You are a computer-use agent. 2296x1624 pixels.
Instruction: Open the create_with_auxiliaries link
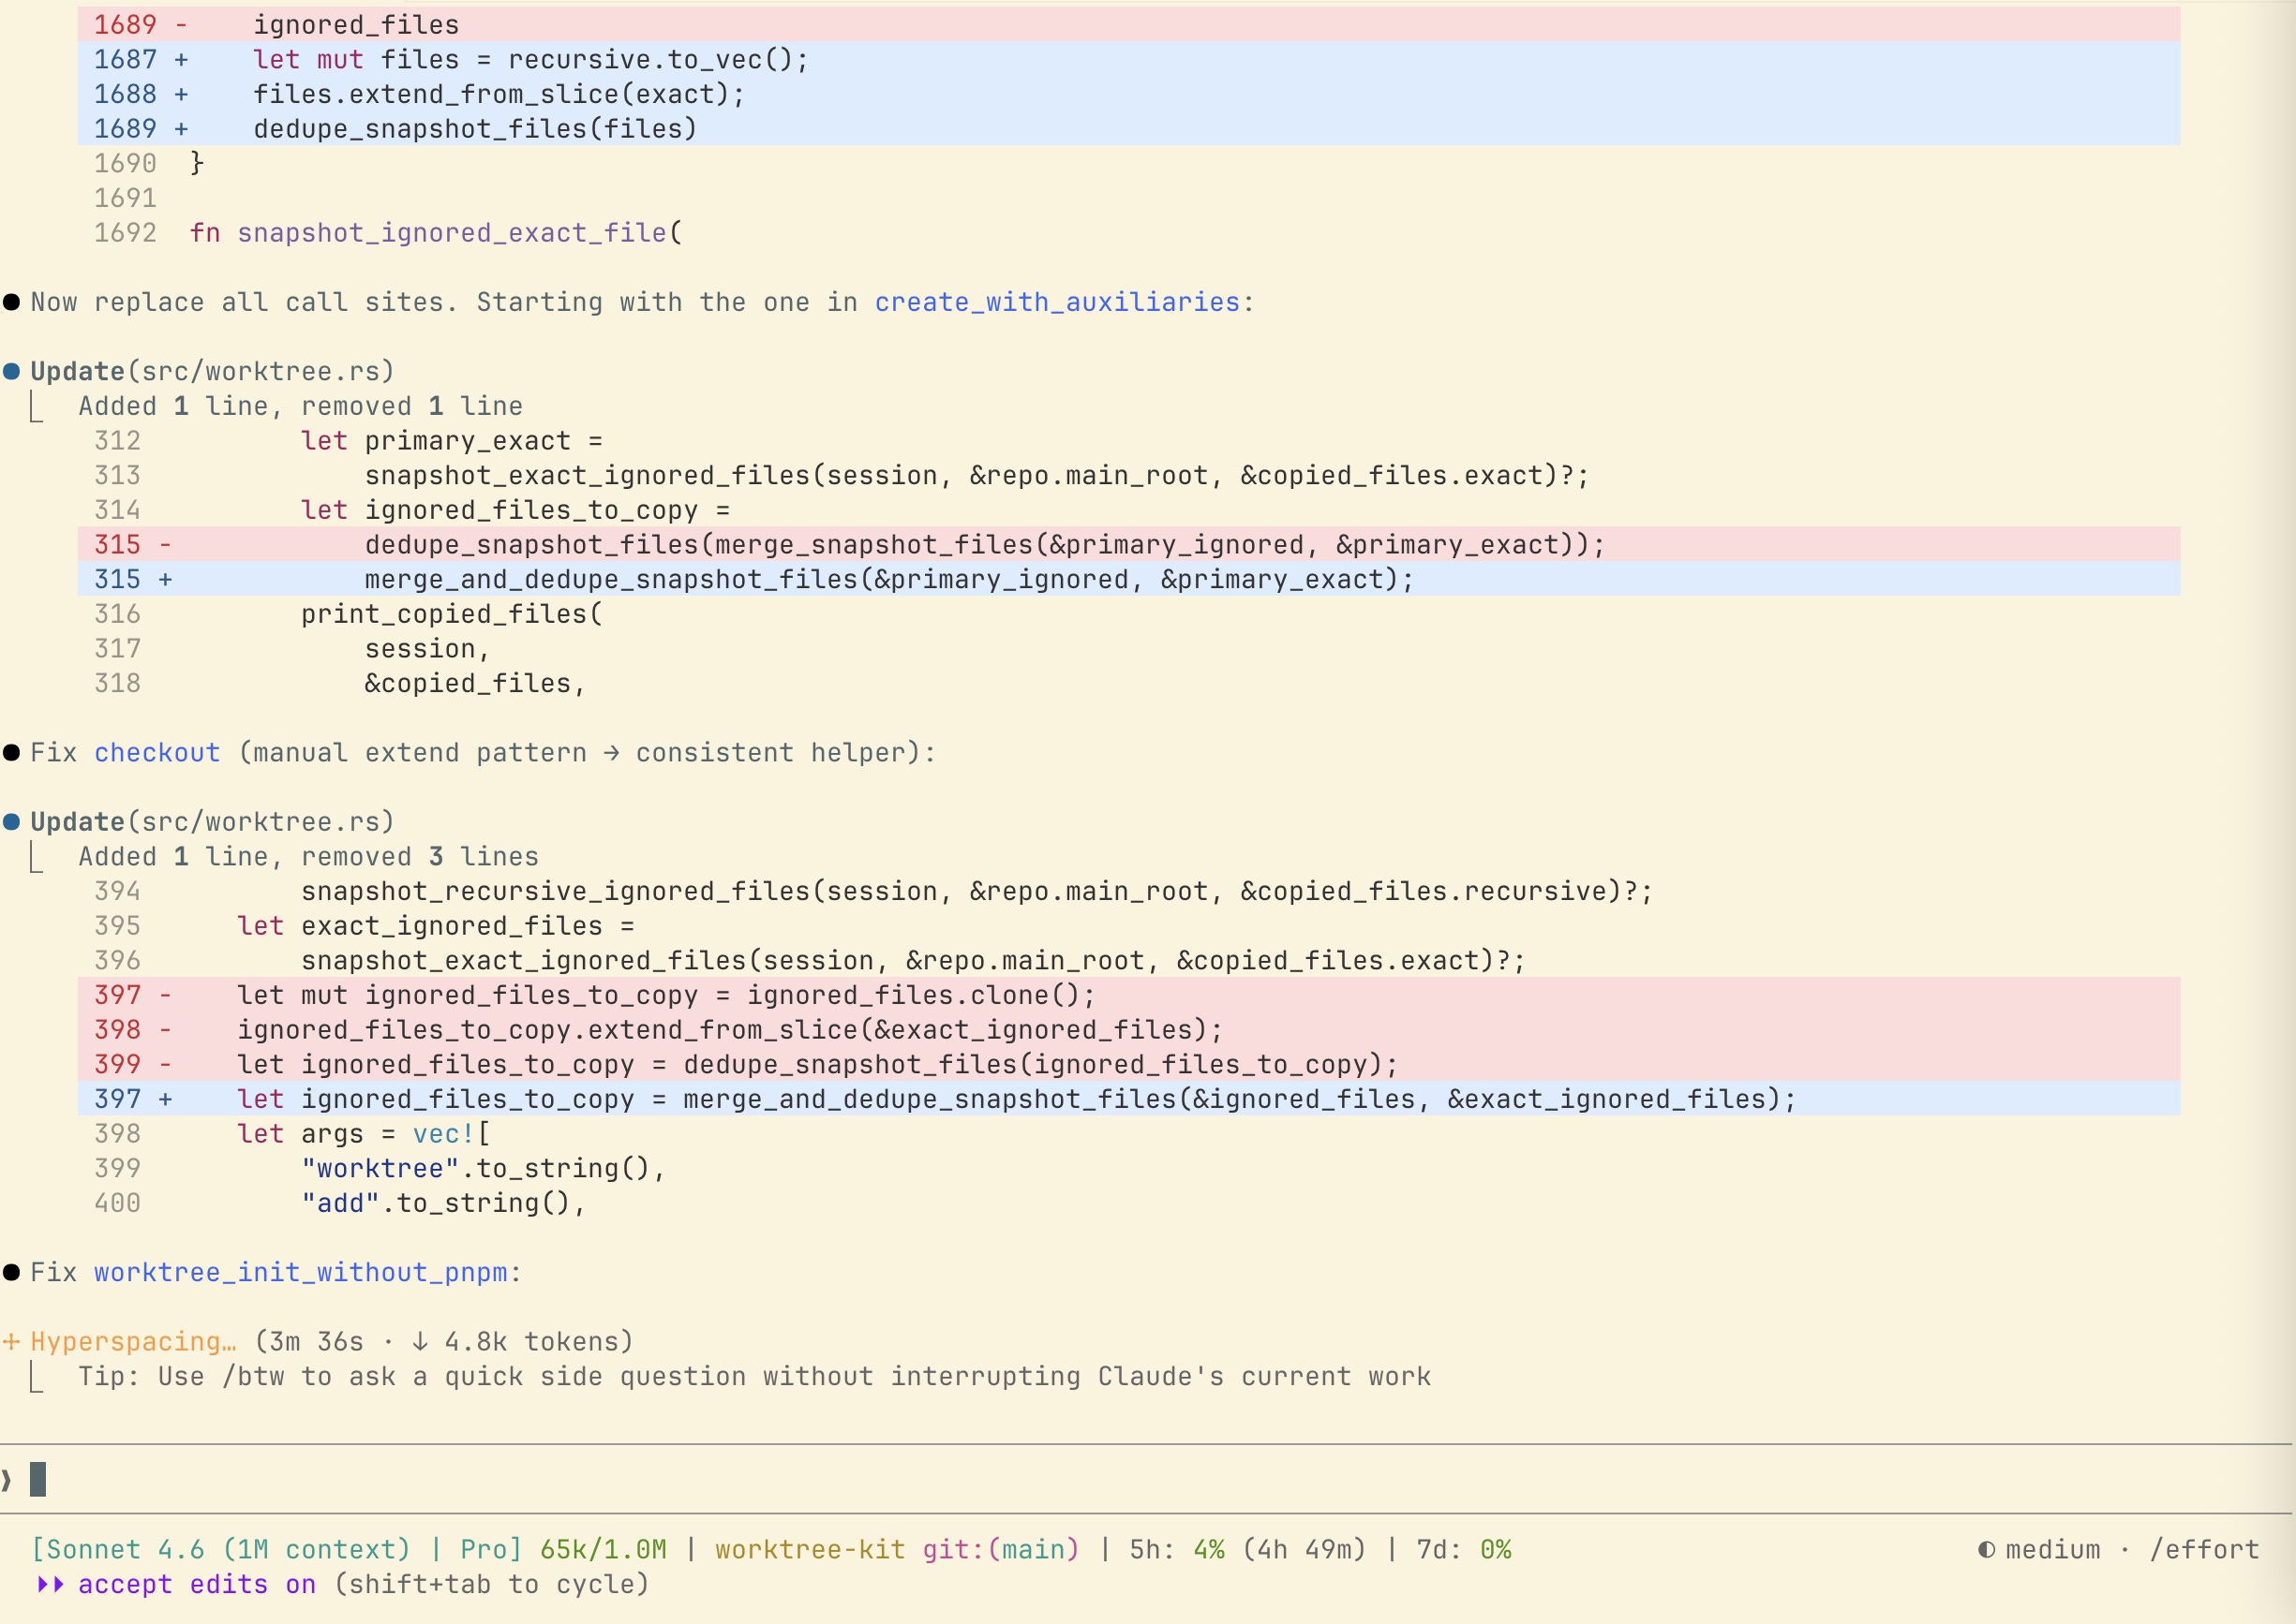pos(1056,302)
